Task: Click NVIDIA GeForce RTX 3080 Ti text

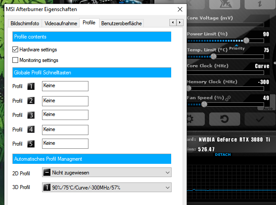Action: [234, 139]
